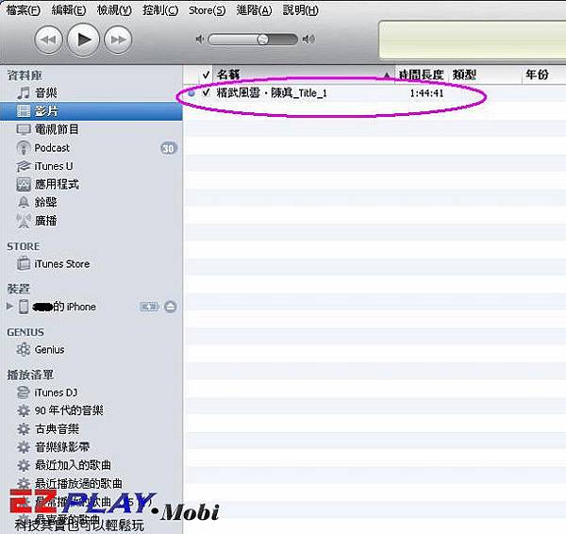
Task: Adjust the volume slider knob
Action: [x=263, y=39]
